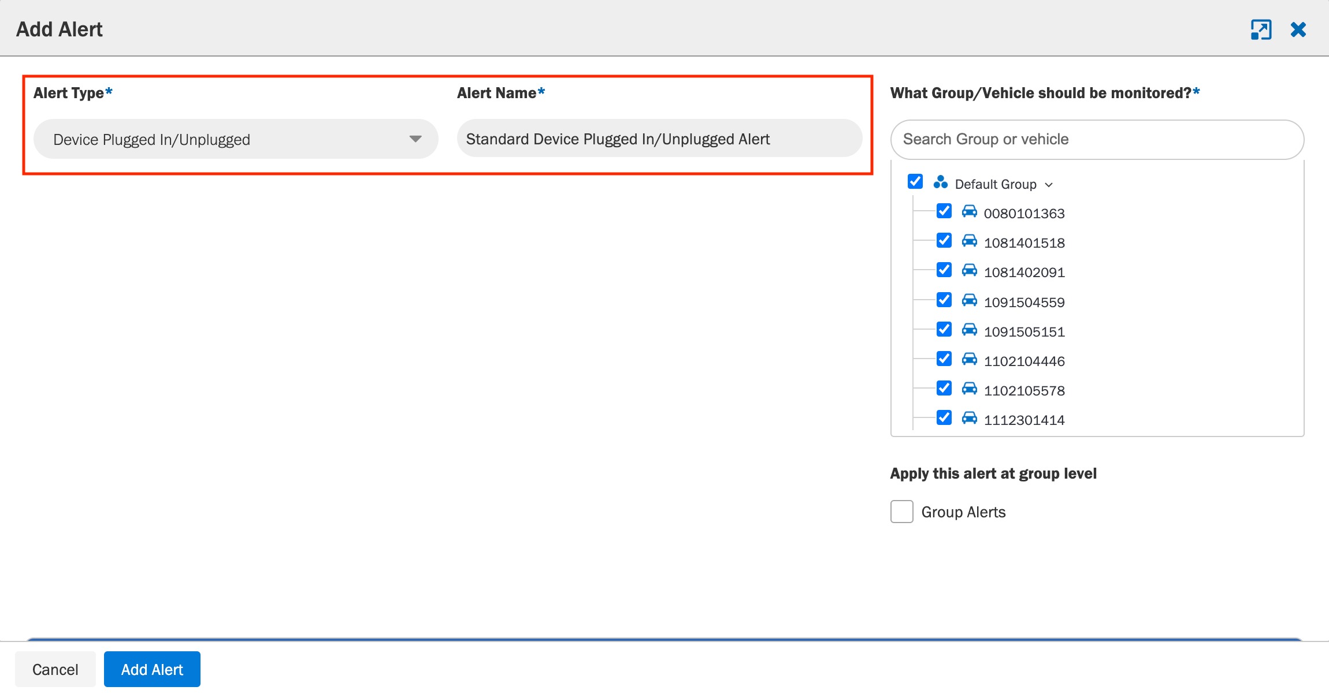Click the Alert Name input field
The image size is (1329, 694).
[x=659, y=139]
